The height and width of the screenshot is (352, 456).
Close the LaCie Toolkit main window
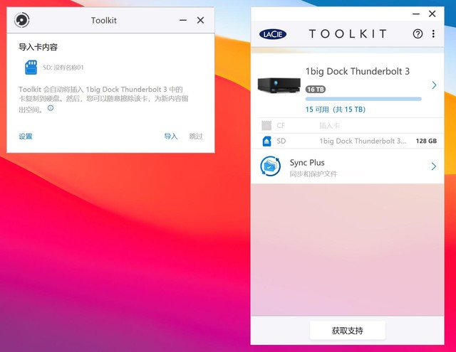click(432, 14)
